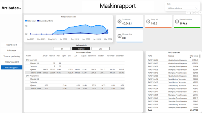The image size is (202, 113).
Task: Click the Setup tid clock icon
Action: [148, 22]
